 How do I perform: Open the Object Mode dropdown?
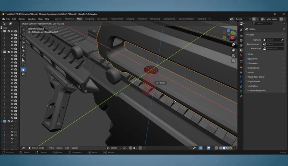pyautogui.click(x=38, y=148)
